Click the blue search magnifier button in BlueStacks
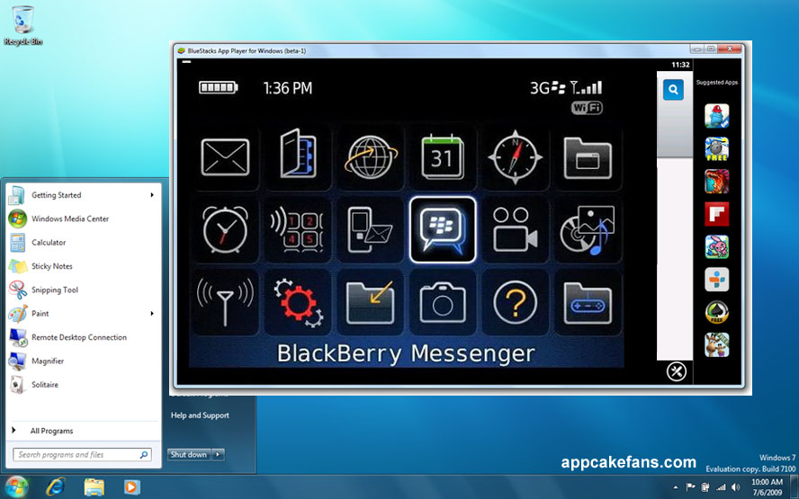Image resolution: width=799 pixels, height=499 pixels. pos(673,90)
